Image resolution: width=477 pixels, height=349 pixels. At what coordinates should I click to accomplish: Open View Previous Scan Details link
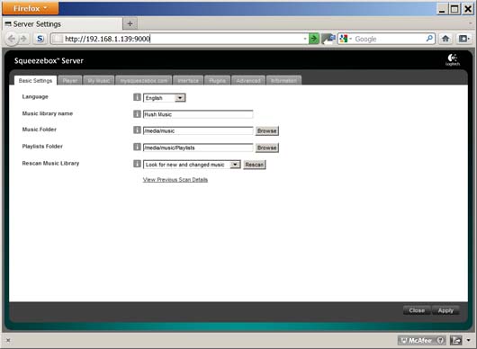click(175, 180)
